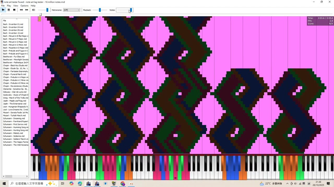
Task: Mute using the speaker volume icon
Action: click(33, 10)
